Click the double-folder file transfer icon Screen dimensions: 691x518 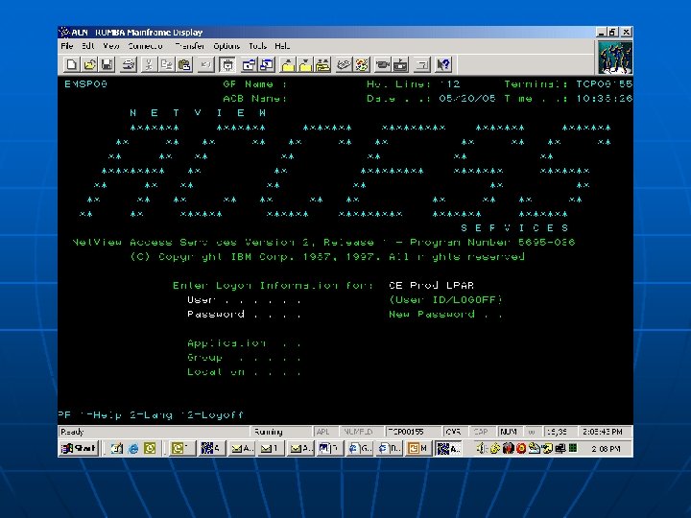click(x=323, y=65)
